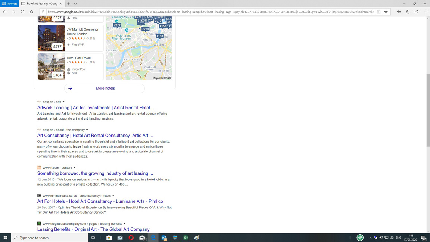Click the page vertical scrollbar thumb
430x242 pixels.
click(428, 110)
